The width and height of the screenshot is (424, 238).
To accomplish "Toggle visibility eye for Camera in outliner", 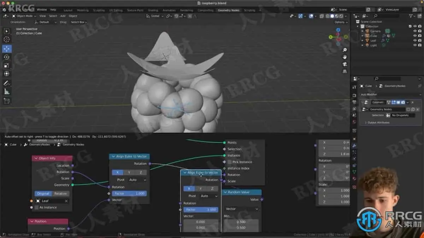I will click(415, 31).
